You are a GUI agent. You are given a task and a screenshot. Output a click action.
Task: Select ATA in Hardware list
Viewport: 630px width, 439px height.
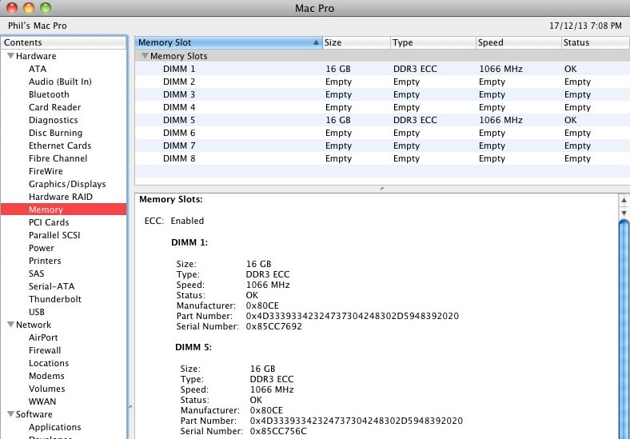38,69
